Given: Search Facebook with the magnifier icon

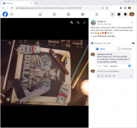Looking at the screenshot, I should (x=12, y=14).
